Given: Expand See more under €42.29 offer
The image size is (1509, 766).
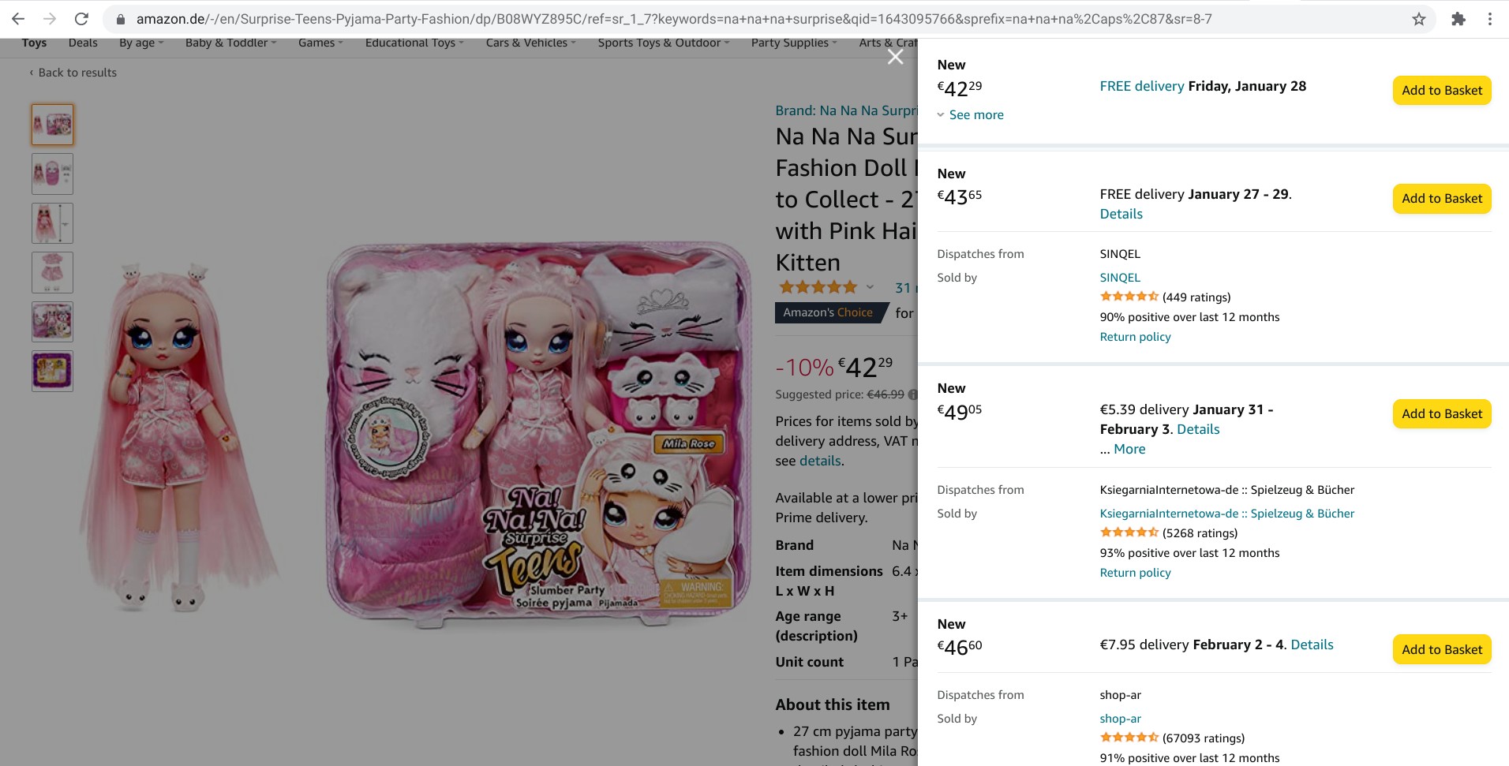Looking at the screenshot, I should (x=975, y=115).
